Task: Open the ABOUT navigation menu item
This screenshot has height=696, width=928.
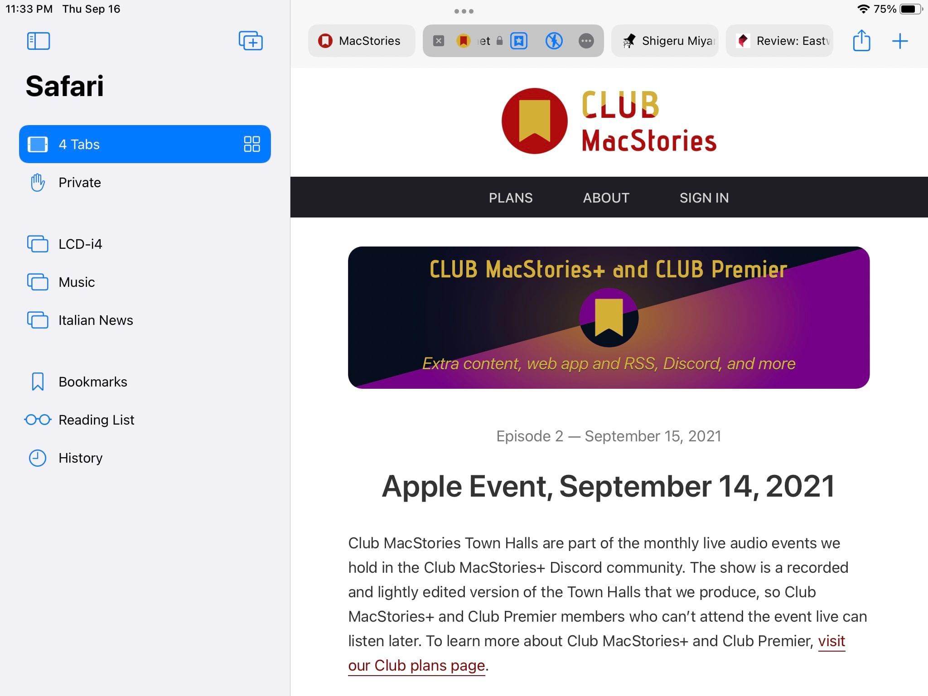Action: [x=606, y=197]
